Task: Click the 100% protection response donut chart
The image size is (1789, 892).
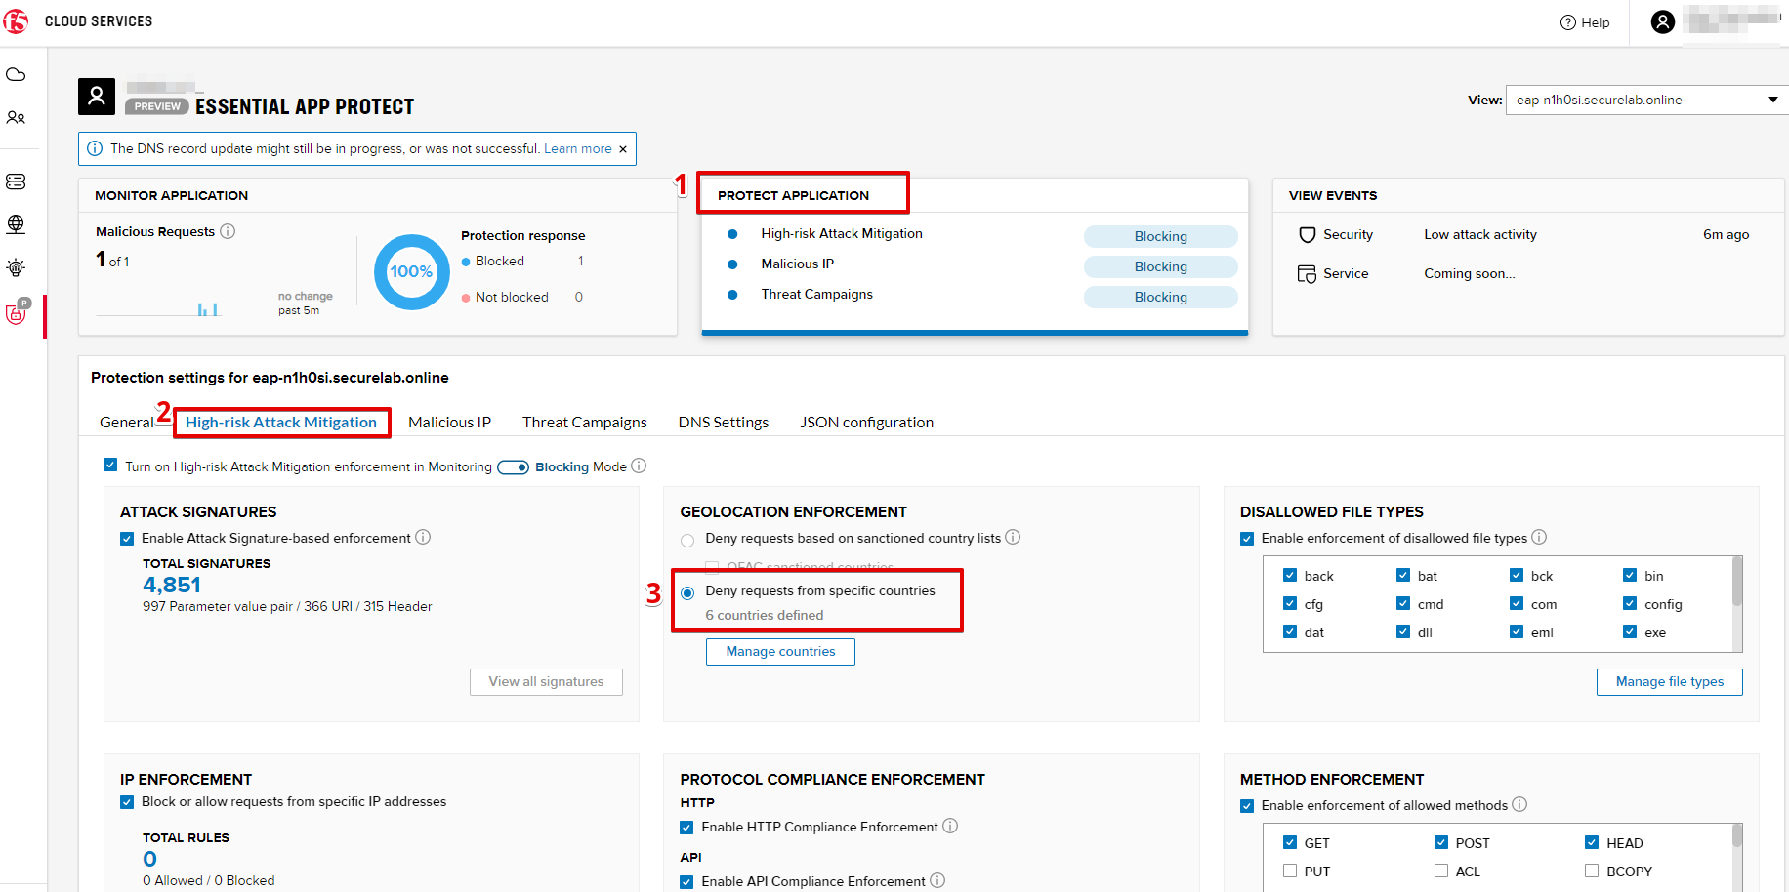Action: (411, 272)
